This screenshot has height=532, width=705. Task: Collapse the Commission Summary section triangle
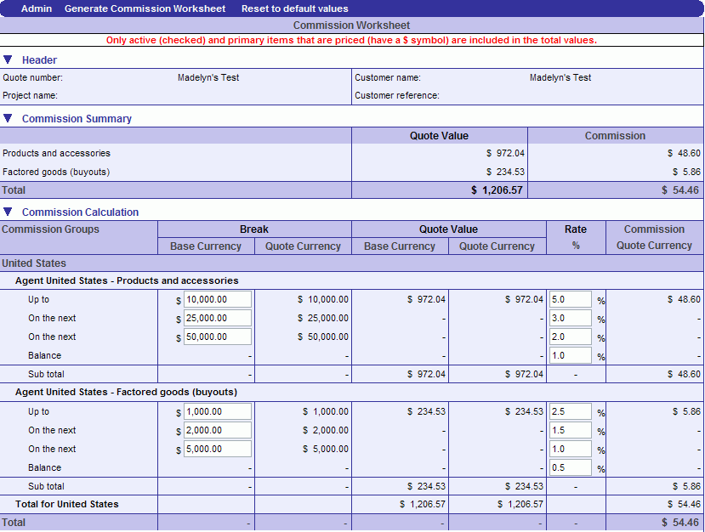8,118
